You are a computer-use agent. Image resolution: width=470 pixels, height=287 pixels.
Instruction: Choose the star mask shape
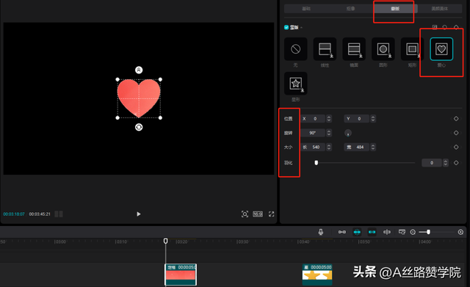tap(295, 83)
